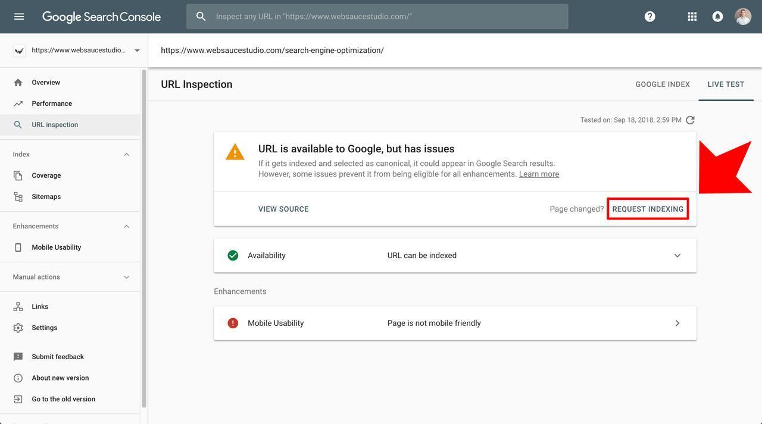The width and height of the screenshot is (762, 424).
Task: Open the user account avatar
Action: (743, 17)
